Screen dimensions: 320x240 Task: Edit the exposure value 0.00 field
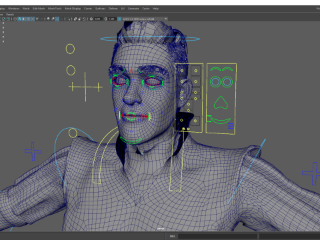98,19
